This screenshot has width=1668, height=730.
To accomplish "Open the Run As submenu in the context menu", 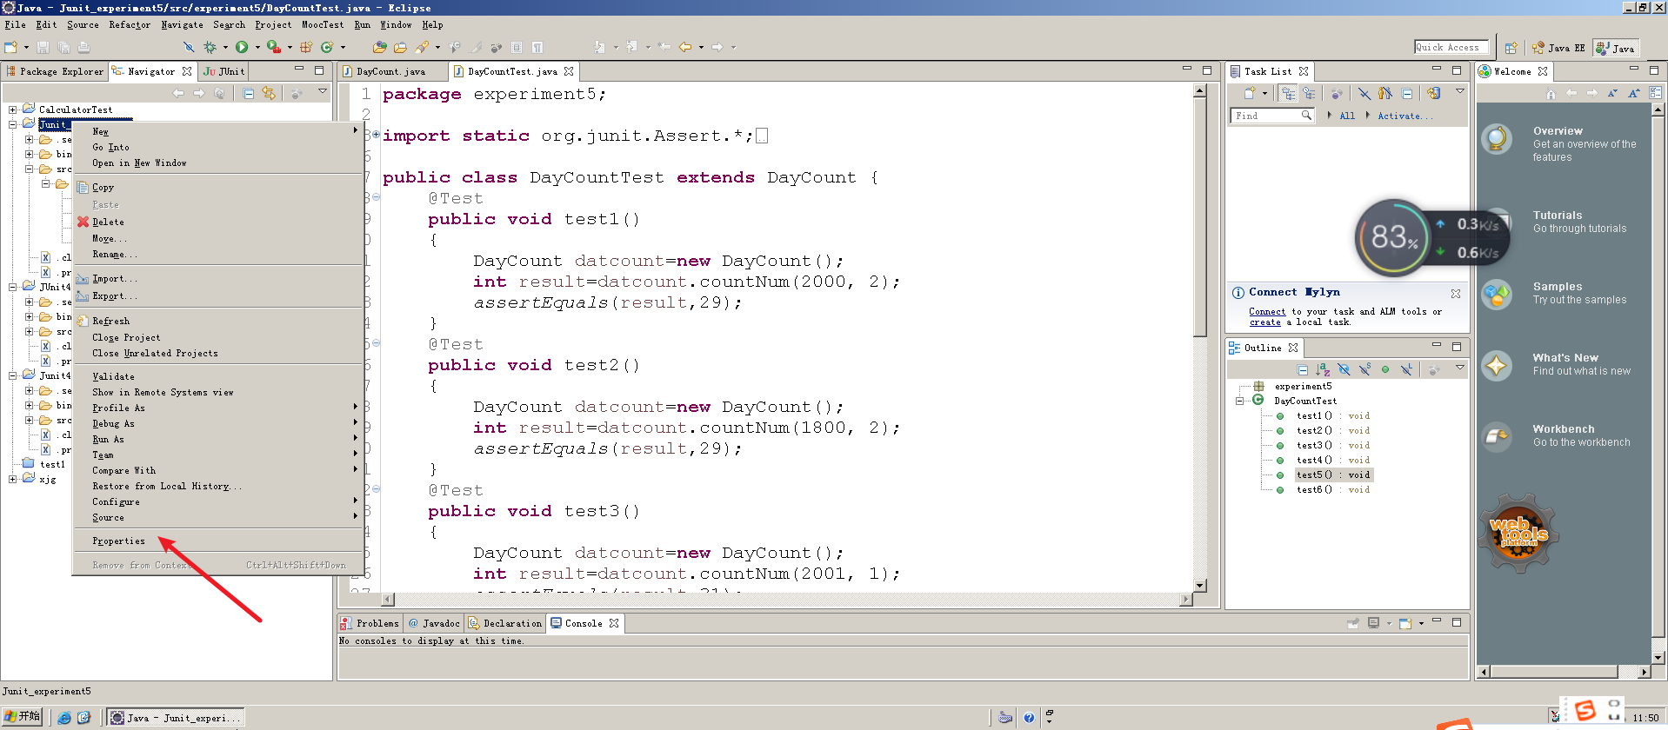I will coord(217,439).
